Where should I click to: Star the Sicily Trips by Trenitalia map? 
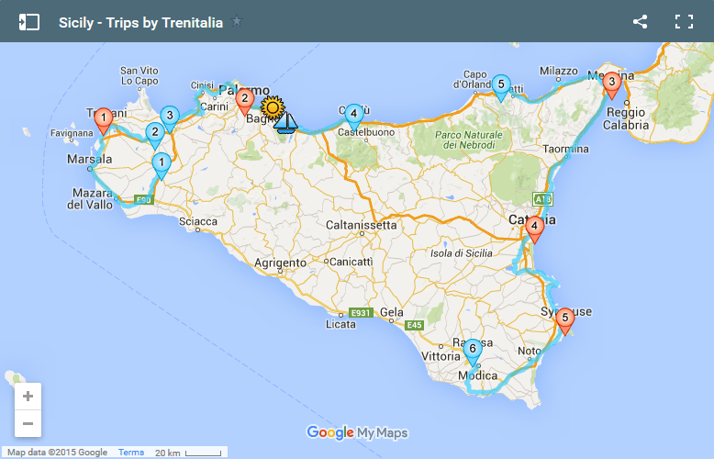237,21
